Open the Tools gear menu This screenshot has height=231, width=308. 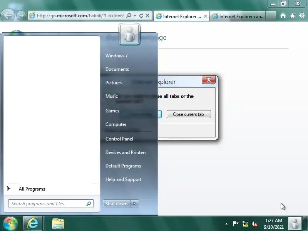(302, 15)
